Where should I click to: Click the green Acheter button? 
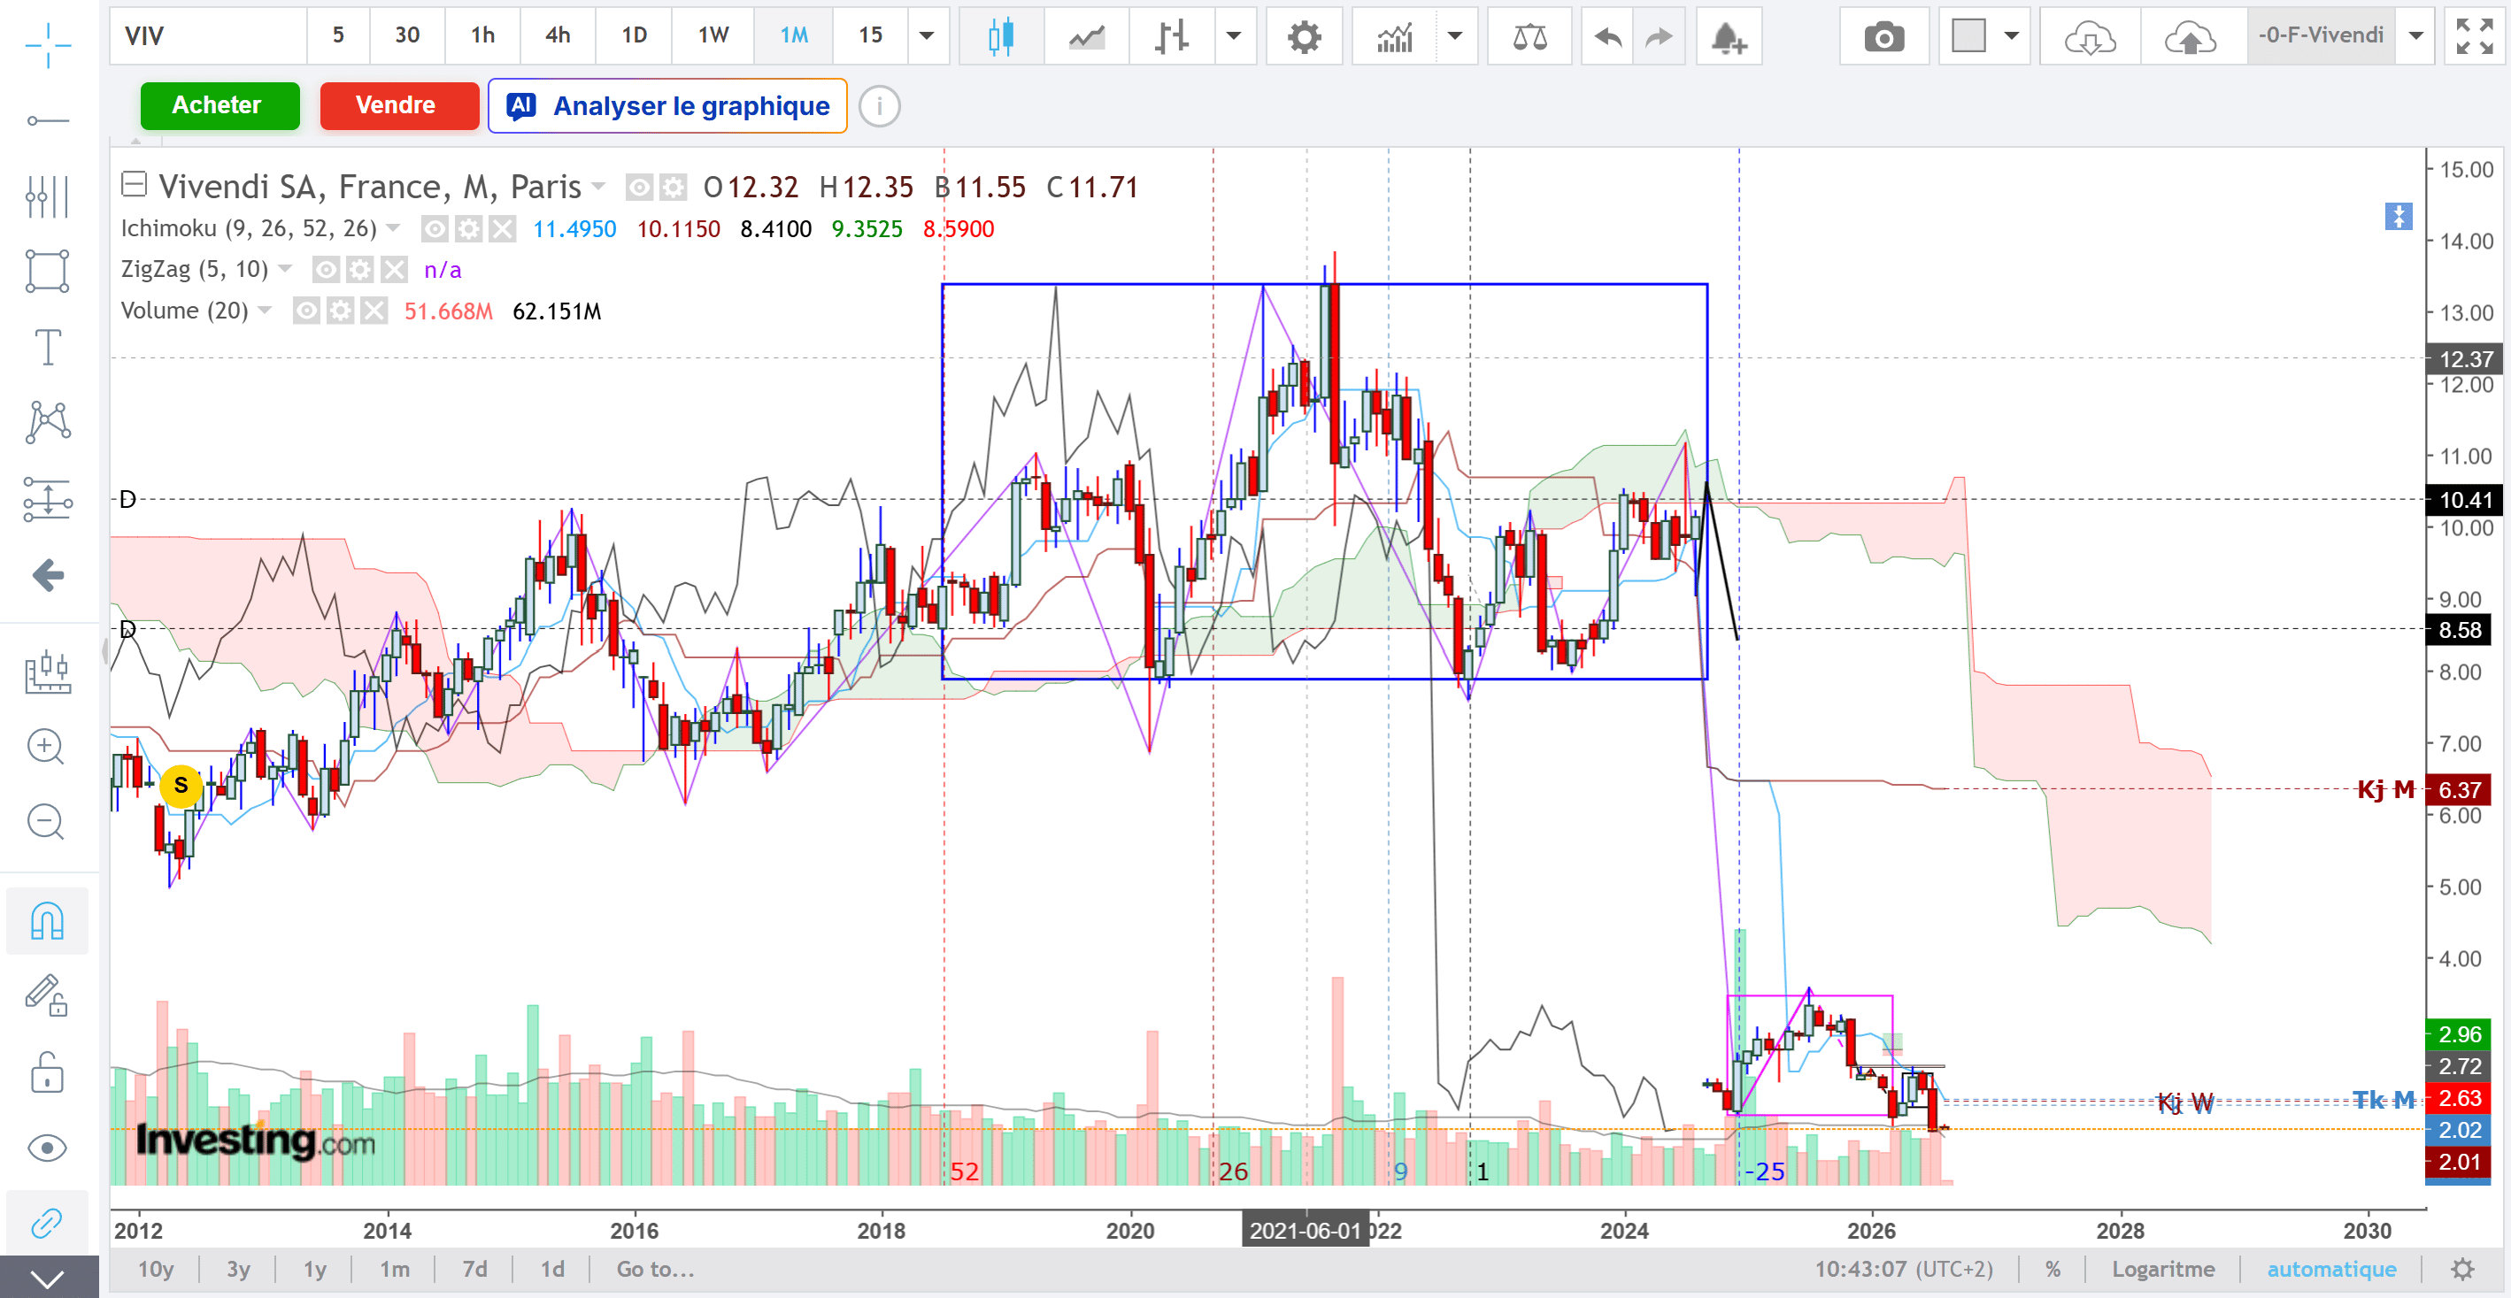(x=220, y=105)
